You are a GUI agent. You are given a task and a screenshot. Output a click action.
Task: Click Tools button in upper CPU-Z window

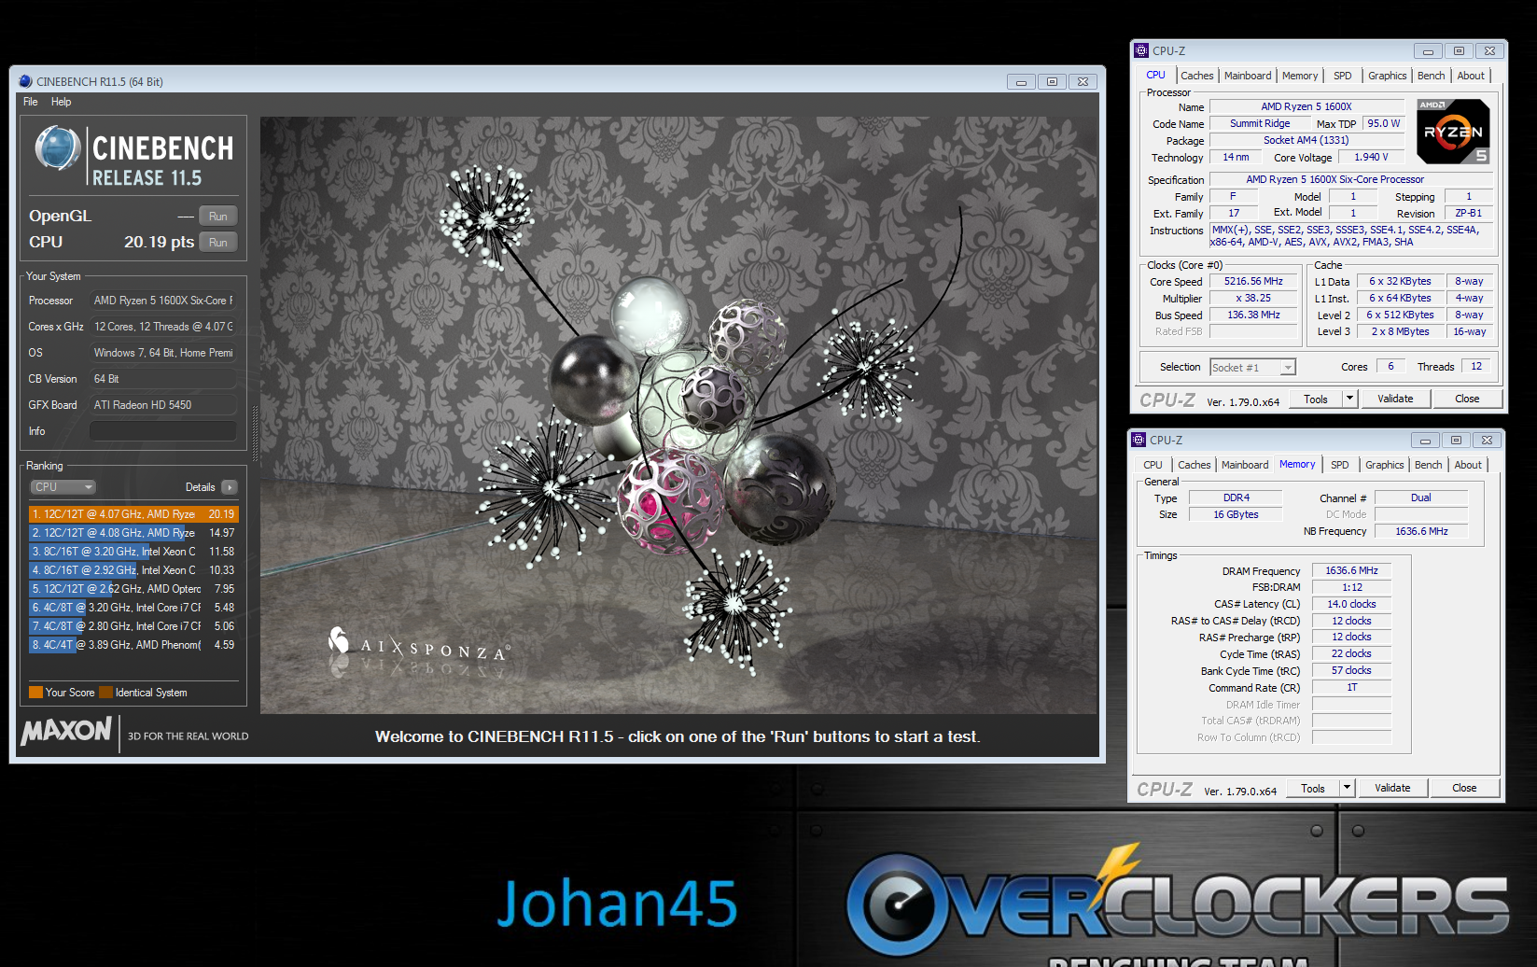[1316, 399]
